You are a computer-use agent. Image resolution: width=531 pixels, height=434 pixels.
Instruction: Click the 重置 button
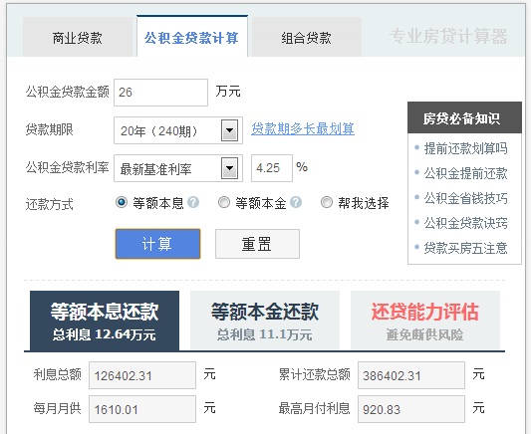pos(257,244)
